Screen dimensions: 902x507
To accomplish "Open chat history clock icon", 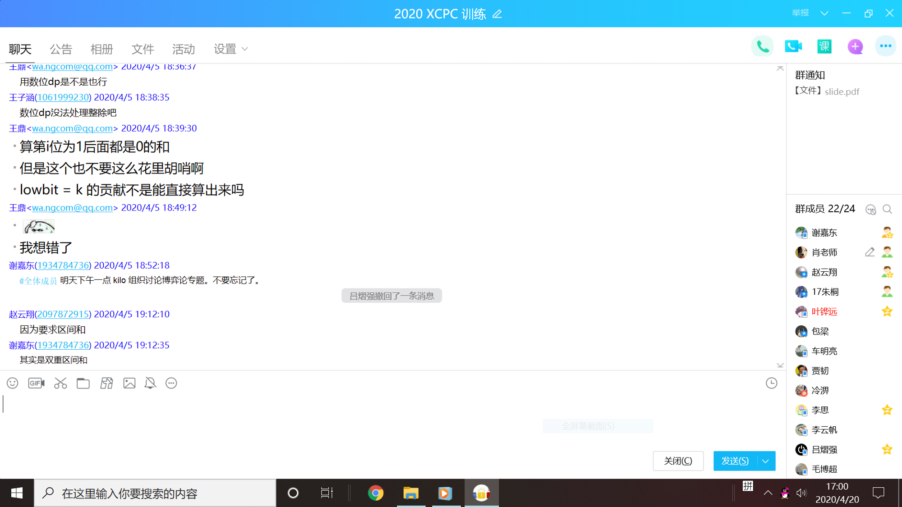I will pyautogui.click(x=772, y=383).
